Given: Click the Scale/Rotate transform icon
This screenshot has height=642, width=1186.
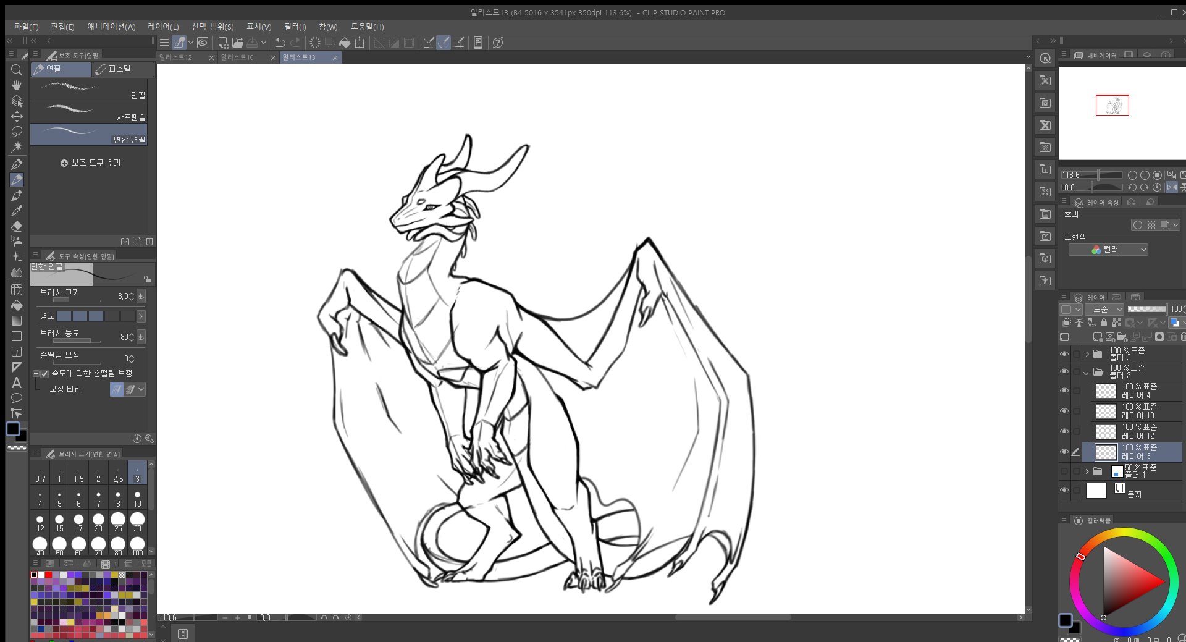Looking at the screenshot, I should click(x=360, y=43).
